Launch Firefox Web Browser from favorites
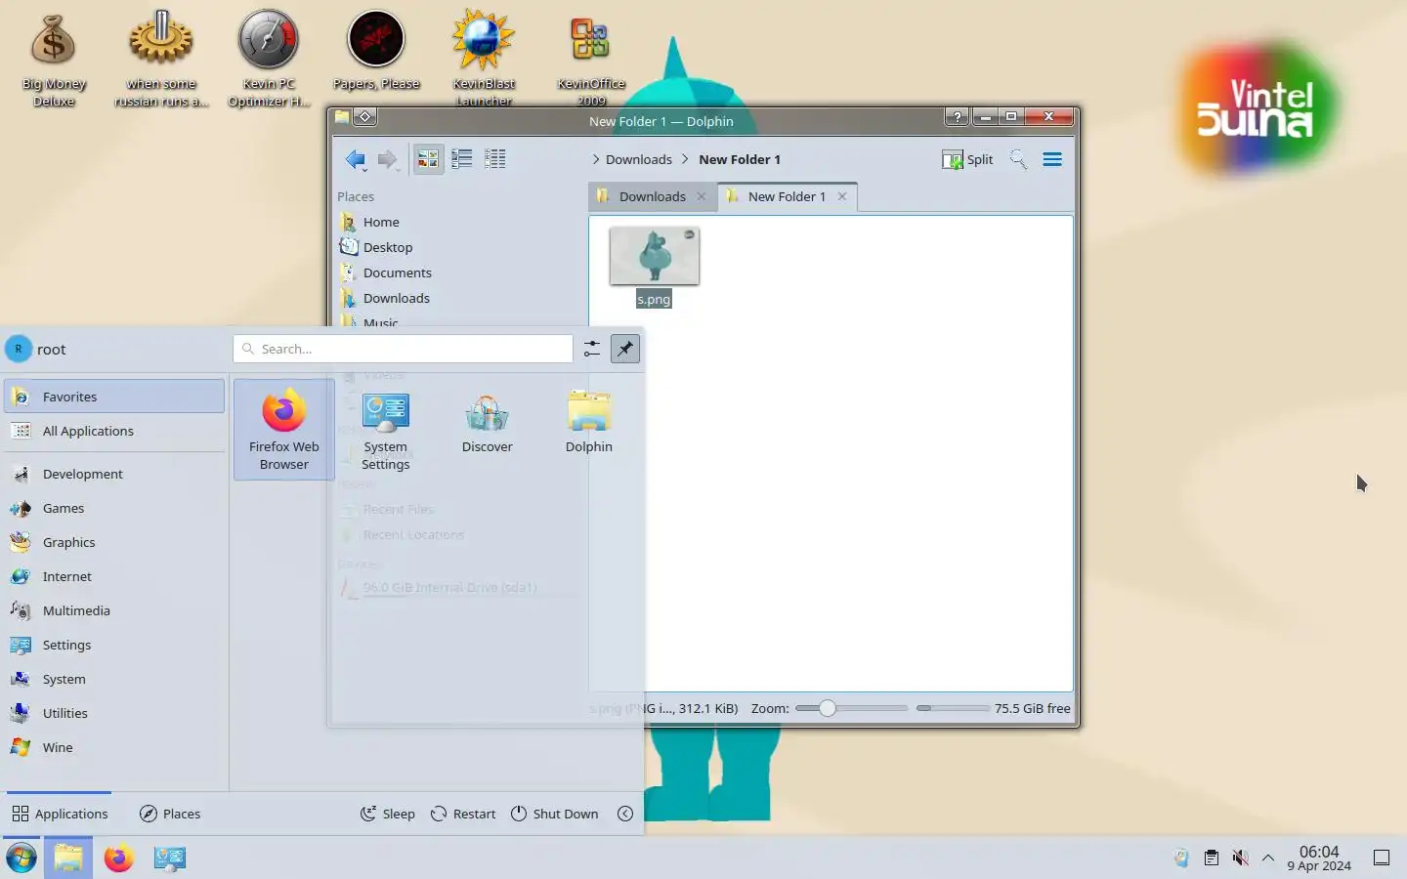 pos(284,430)
